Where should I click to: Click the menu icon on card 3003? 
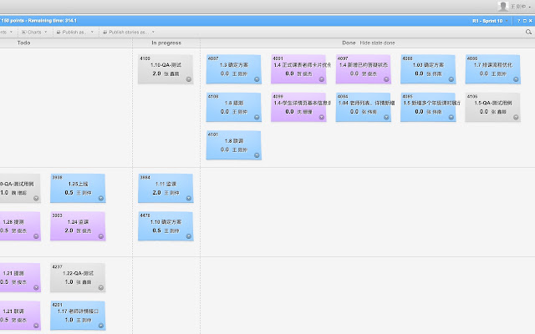101,236
